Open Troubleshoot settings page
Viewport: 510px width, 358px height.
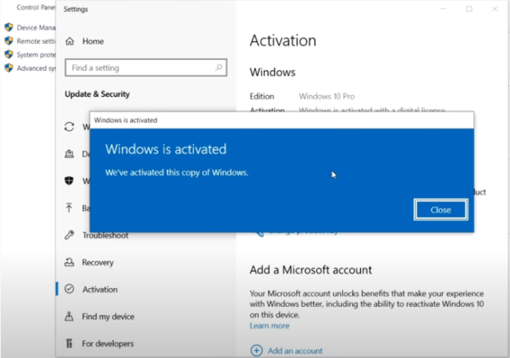point(105,235)
